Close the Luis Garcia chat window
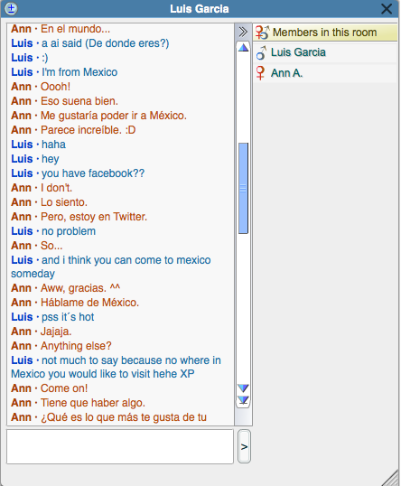This screenshot has width=401, height=486. pyautogui.click(x=387, y=9)
